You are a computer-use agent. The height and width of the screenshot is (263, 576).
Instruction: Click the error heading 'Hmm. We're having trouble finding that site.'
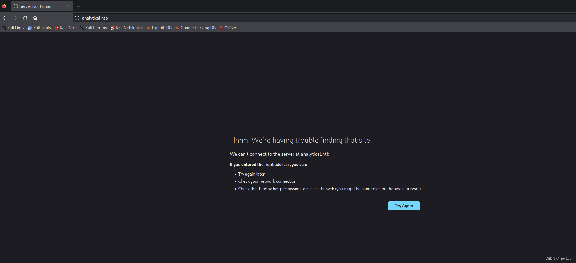(x=301, y=140)
